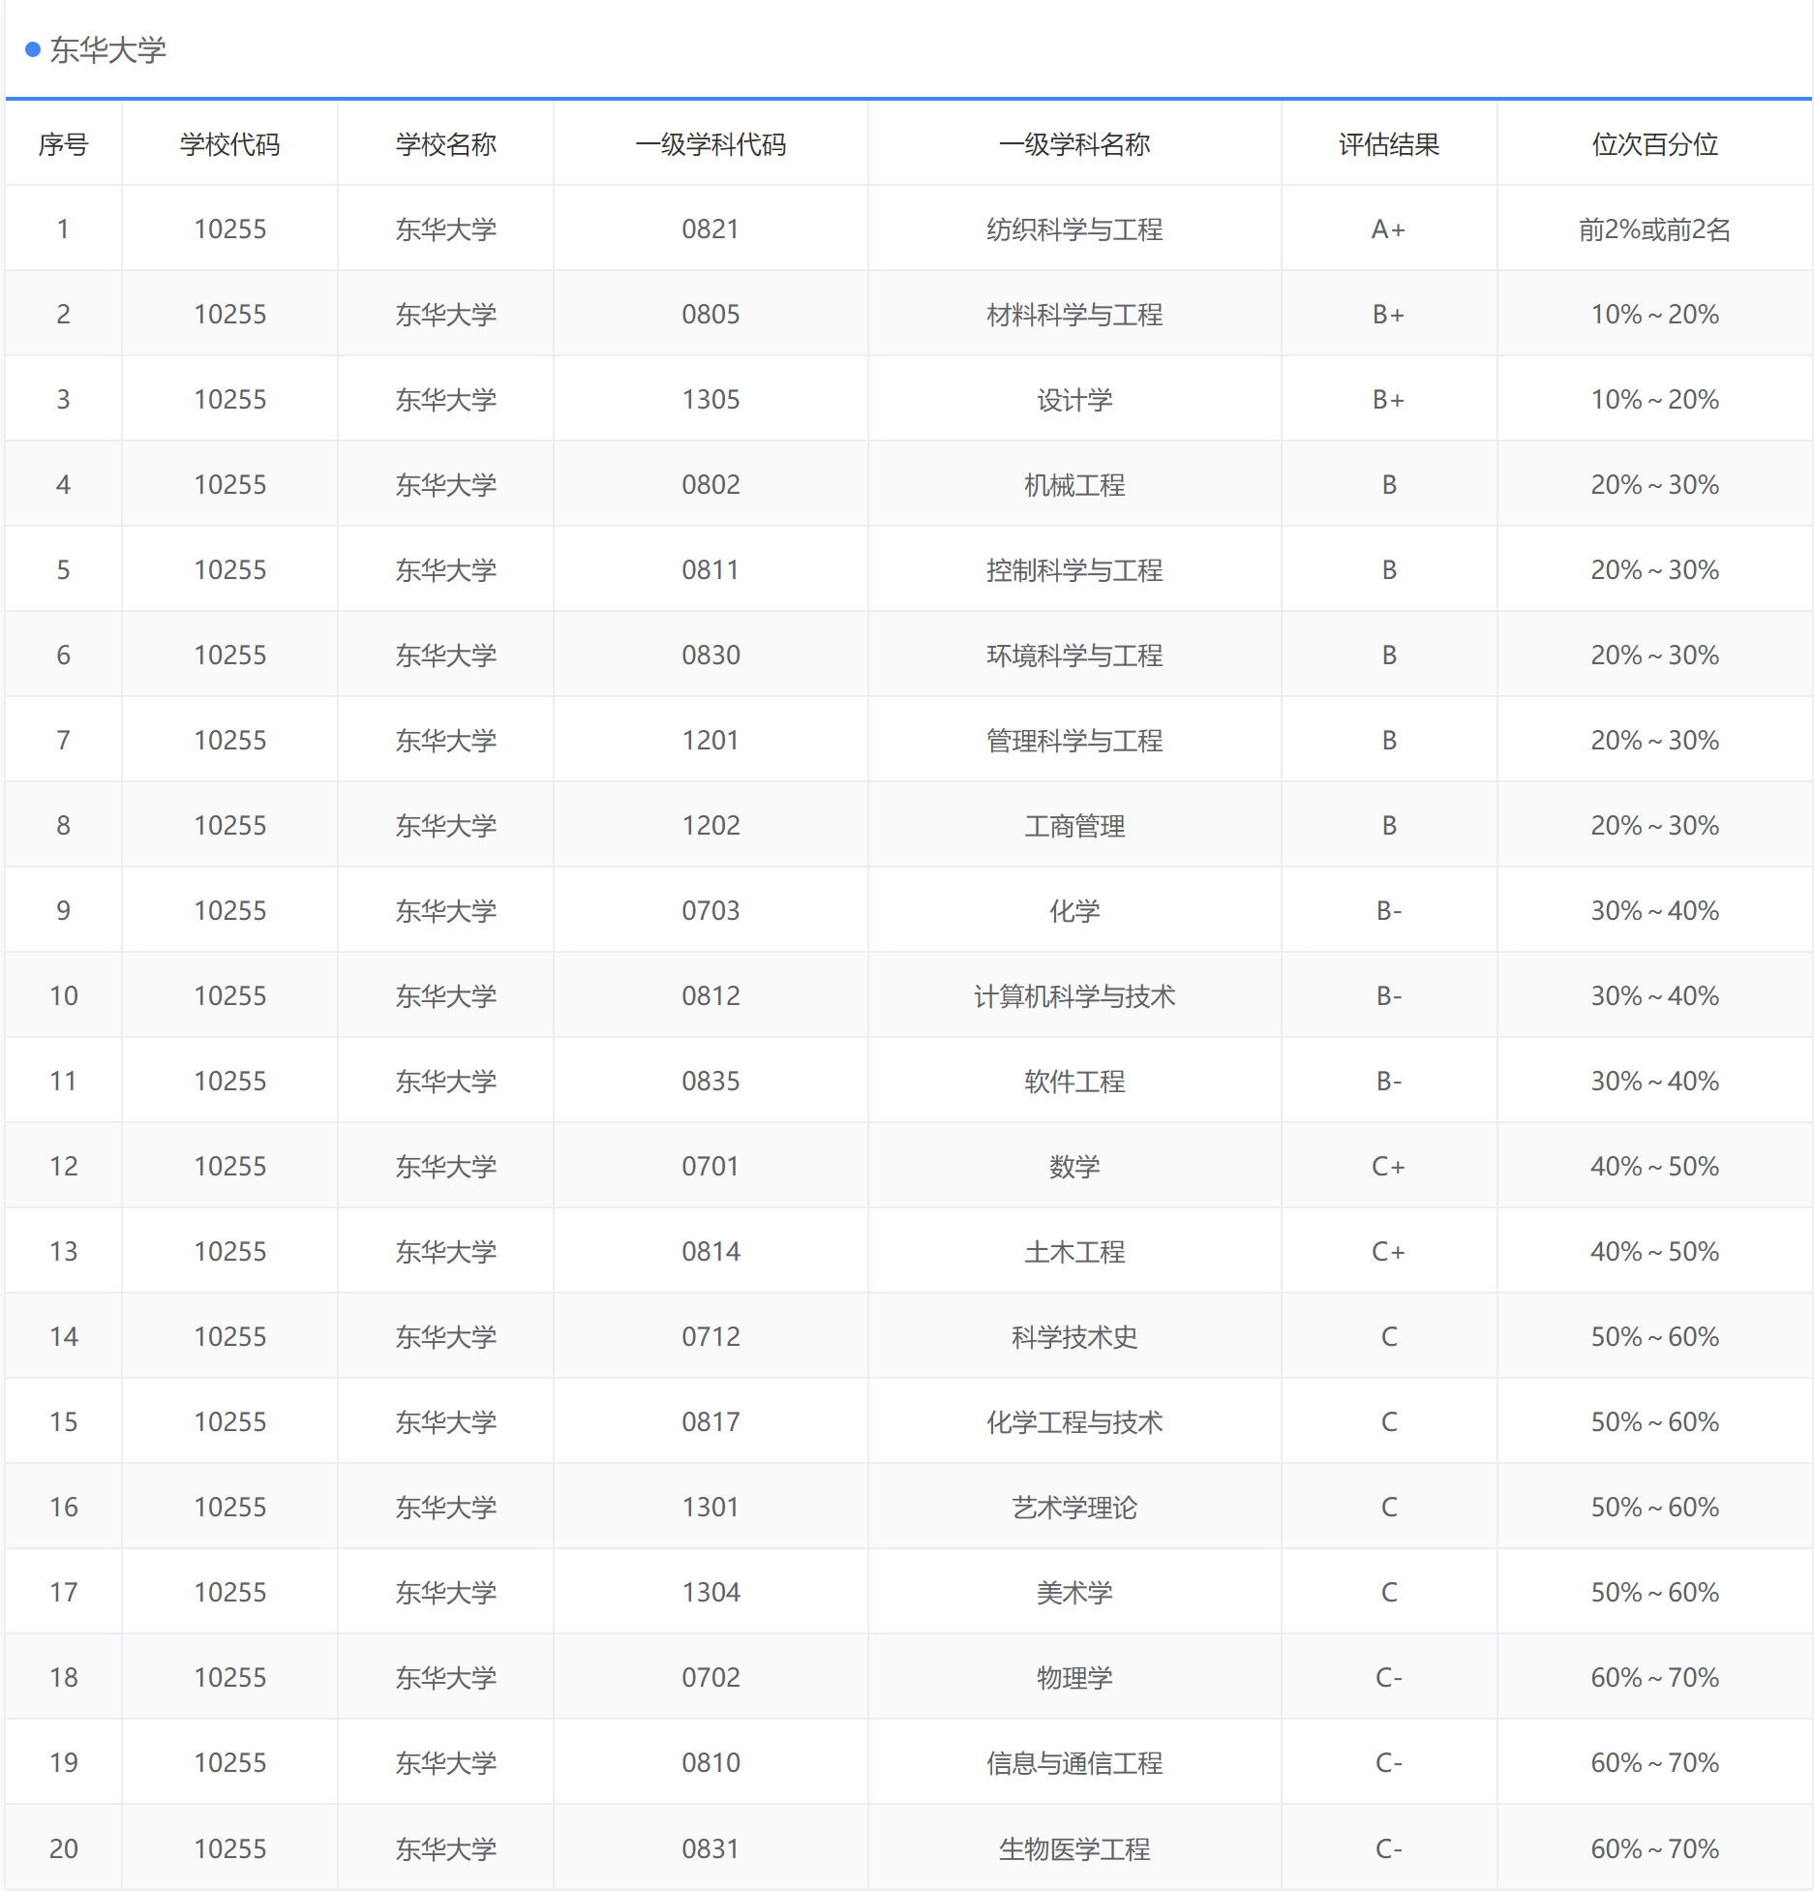Click subject code 0821
The height and width of the screenshot is (1891, 1814).
point(710,229)
